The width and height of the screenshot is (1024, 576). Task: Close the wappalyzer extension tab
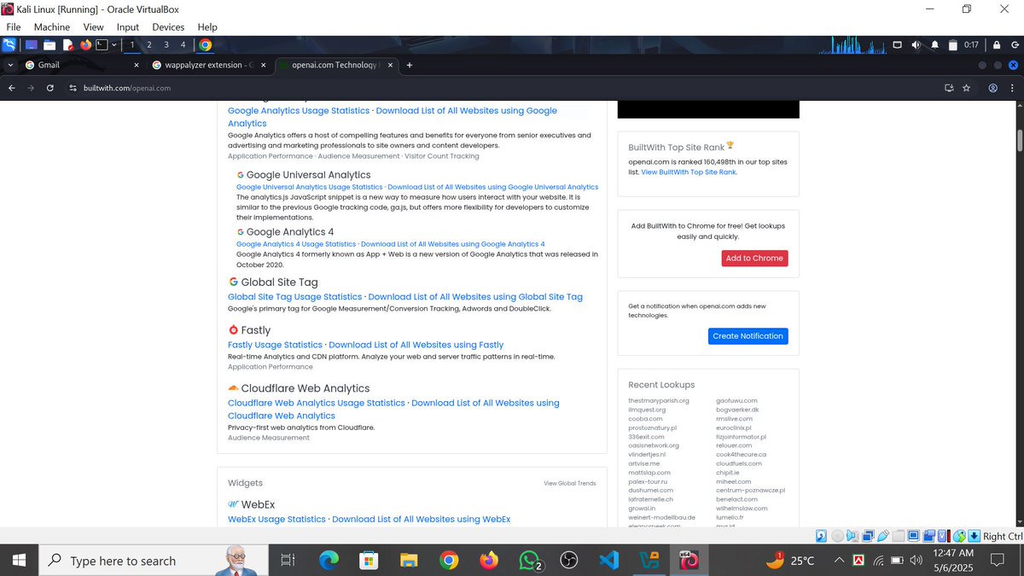pos(263,65)
